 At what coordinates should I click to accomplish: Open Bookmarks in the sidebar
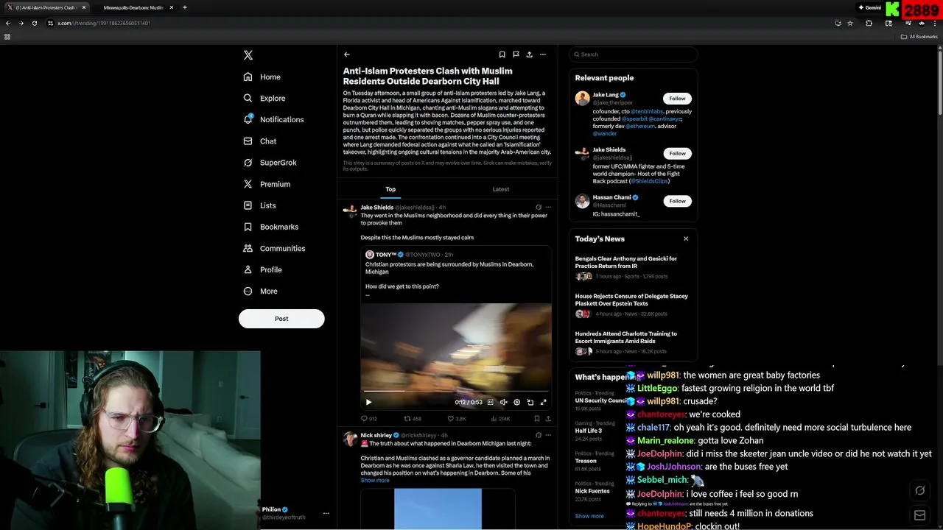[270, 227]
